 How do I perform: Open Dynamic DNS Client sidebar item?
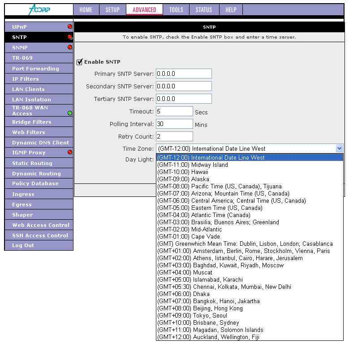point(39,143)
